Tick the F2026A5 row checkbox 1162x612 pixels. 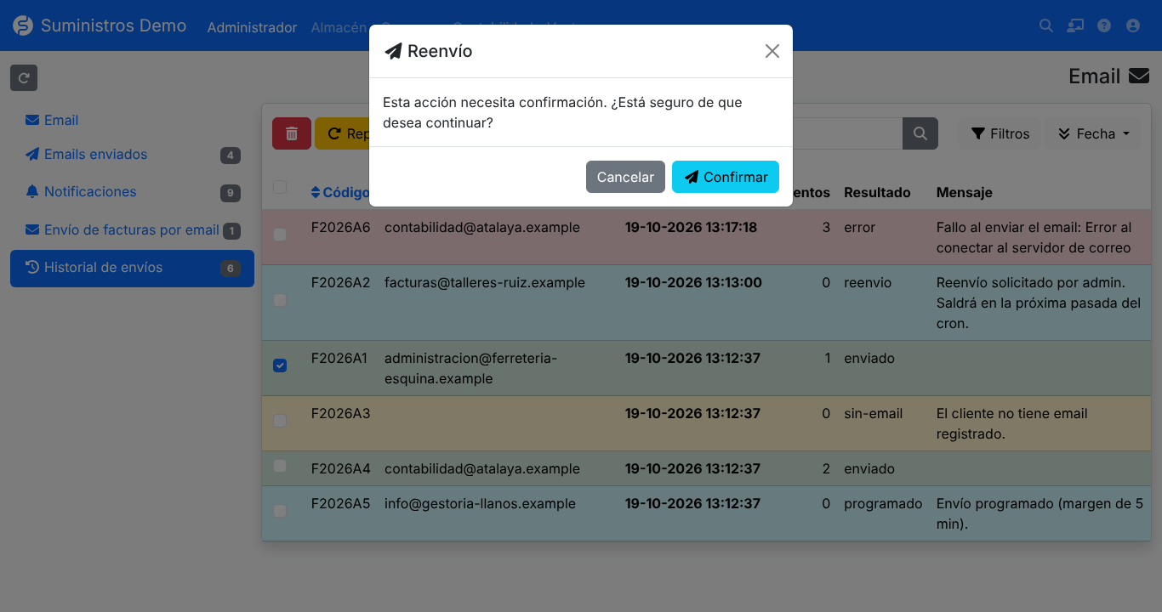(280, 511)
